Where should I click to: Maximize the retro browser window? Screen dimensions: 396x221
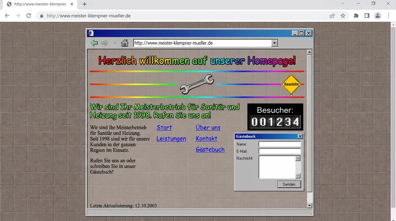click(301, 33)
